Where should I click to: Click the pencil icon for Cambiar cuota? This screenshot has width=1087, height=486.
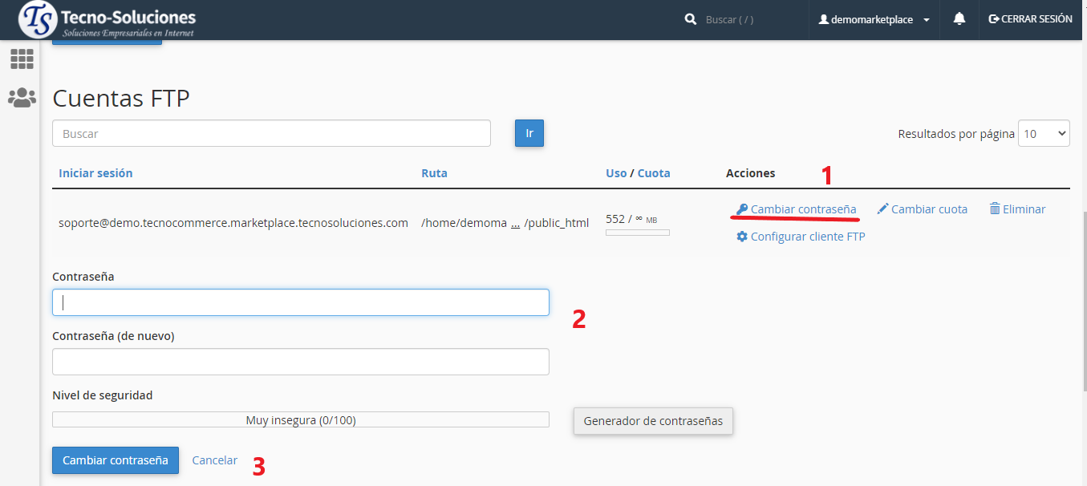(x=882, y=209)
